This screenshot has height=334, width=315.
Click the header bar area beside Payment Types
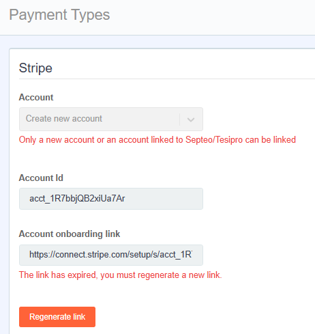213,16
